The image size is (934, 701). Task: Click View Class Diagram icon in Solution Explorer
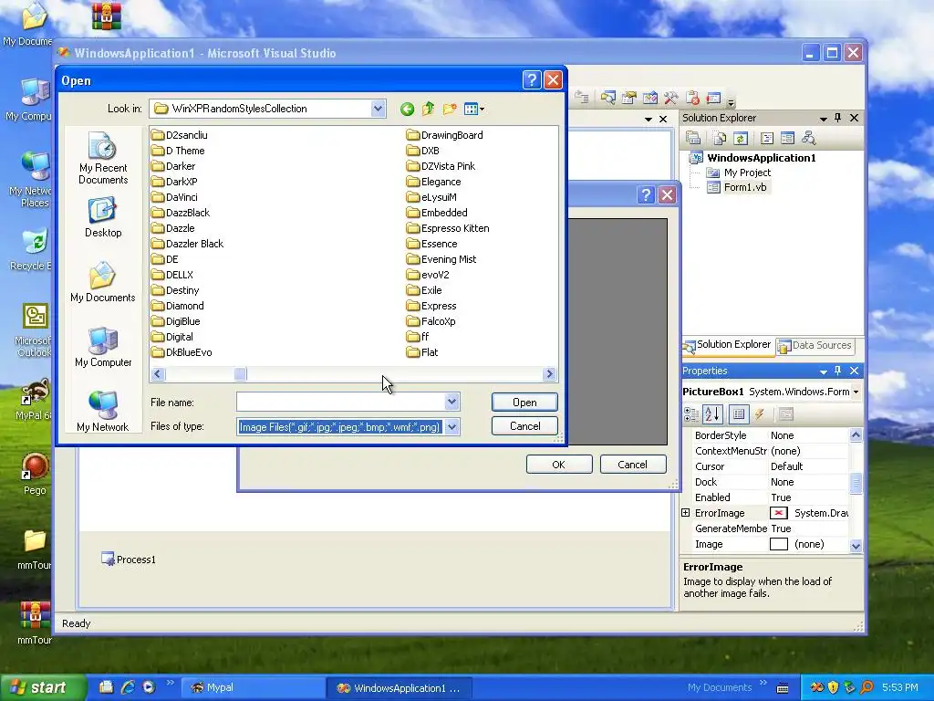(x=808, y=139)
